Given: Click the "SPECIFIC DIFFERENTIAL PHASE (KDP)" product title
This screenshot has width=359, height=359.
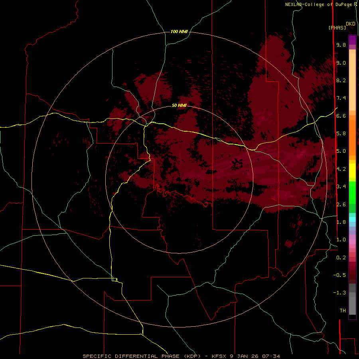Looking at the screenshot, I should (142, 356).
